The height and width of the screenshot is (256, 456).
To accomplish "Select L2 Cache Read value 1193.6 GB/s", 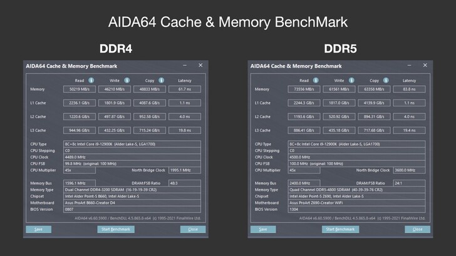I will (x=304, y=116).
